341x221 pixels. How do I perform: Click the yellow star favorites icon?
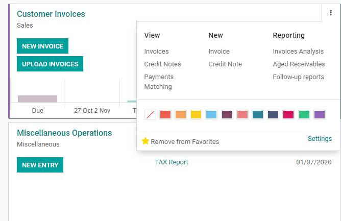(x=145, y=141)
